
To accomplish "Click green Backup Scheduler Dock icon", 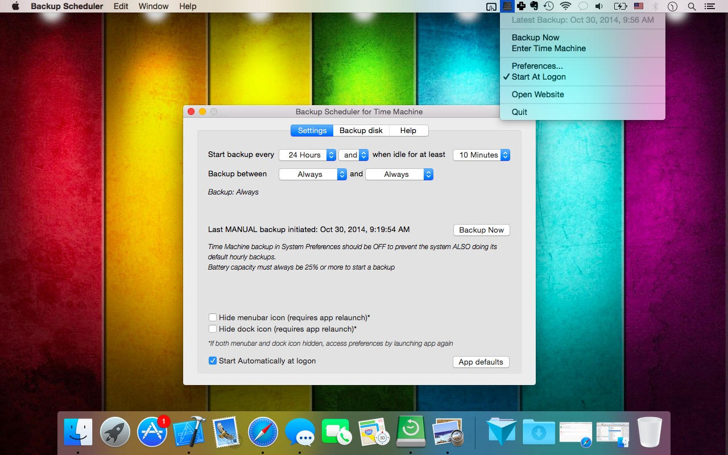I will (x=411, y=432).
